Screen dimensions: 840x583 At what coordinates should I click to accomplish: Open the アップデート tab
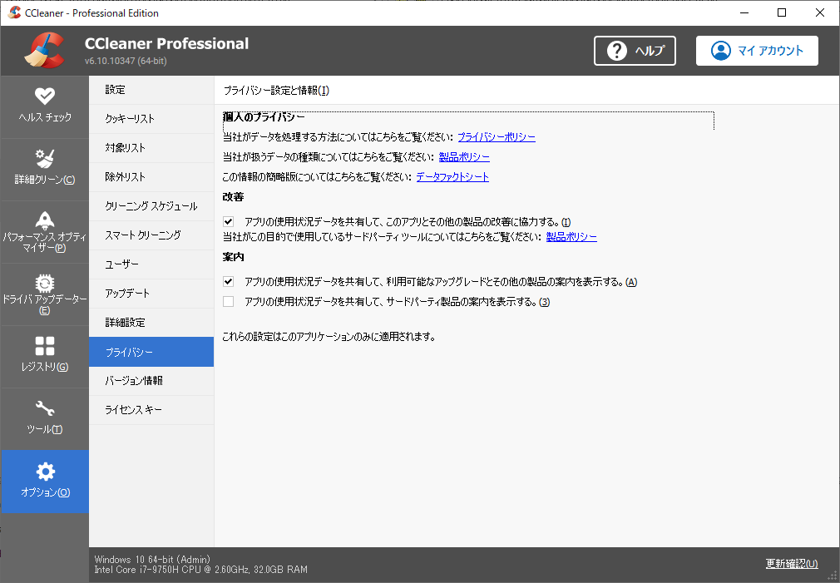pyautogui.click(x=151, y=293)
